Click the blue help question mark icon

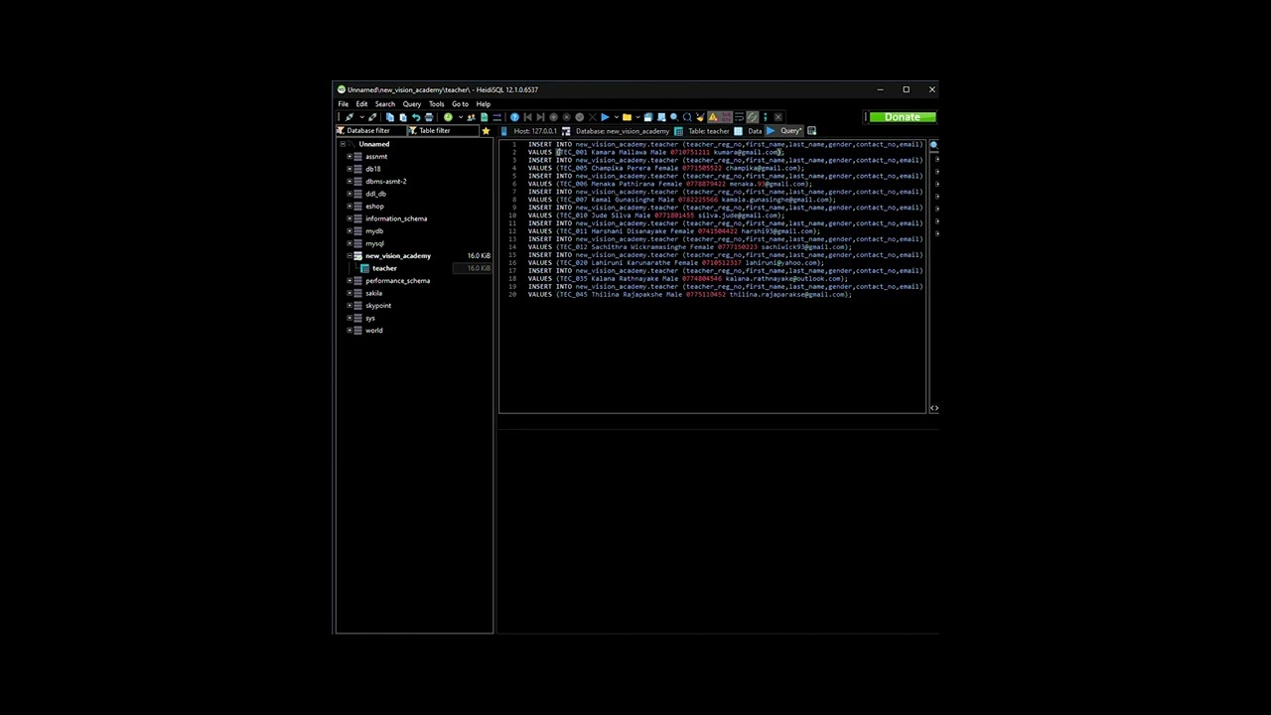pos(514,117)
